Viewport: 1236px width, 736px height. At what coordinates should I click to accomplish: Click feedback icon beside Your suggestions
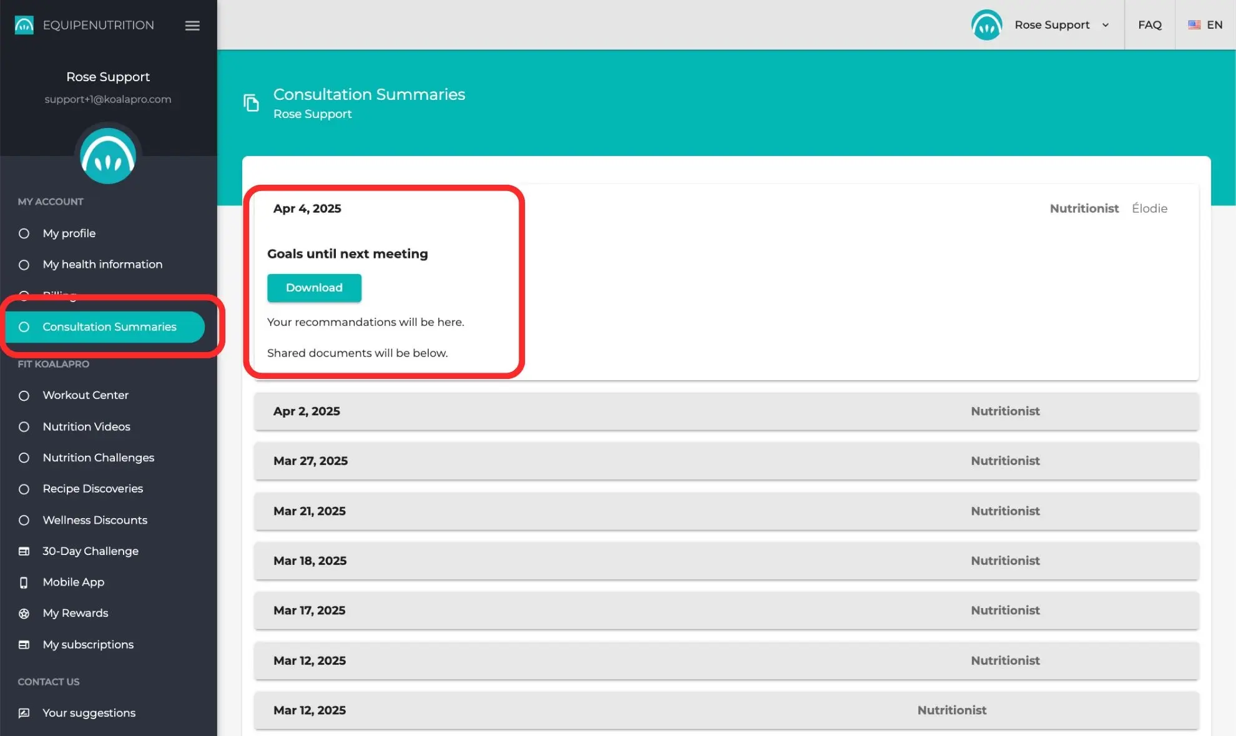pyautogui.click(x=24, y=713)
